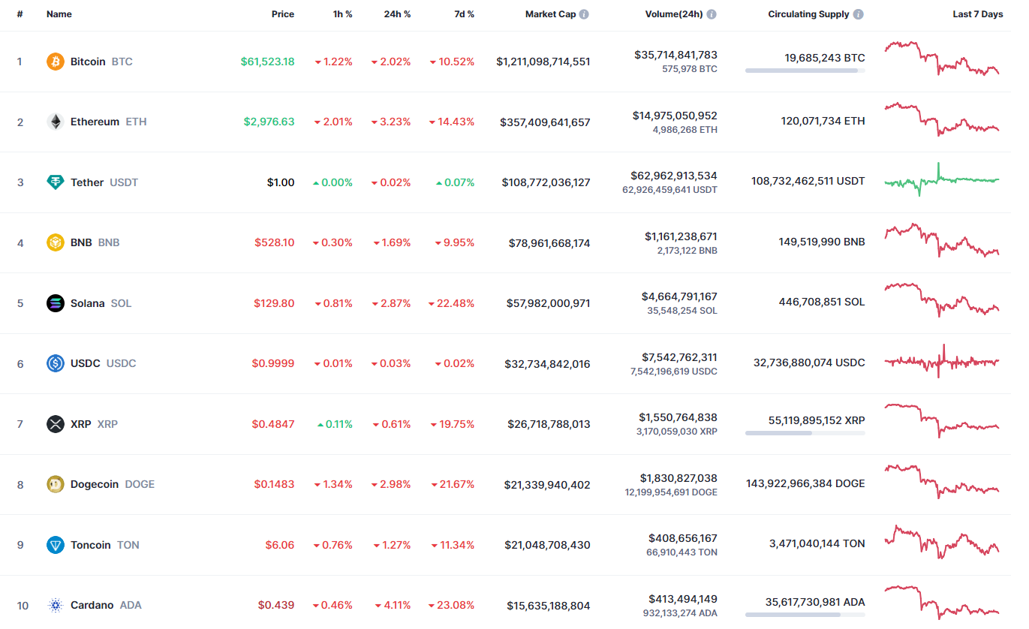
Task: Click the XRP logo icon
Action: (x=56, y=424)
